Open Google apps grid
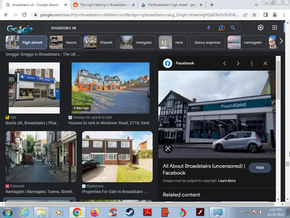The width and height of the screenshot is (290, 218). 275,28
